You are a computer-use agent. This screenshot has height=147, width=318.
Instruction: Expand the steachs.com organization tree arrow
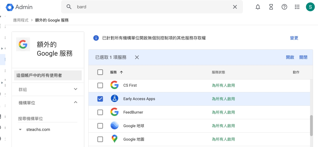click(20, 130)
